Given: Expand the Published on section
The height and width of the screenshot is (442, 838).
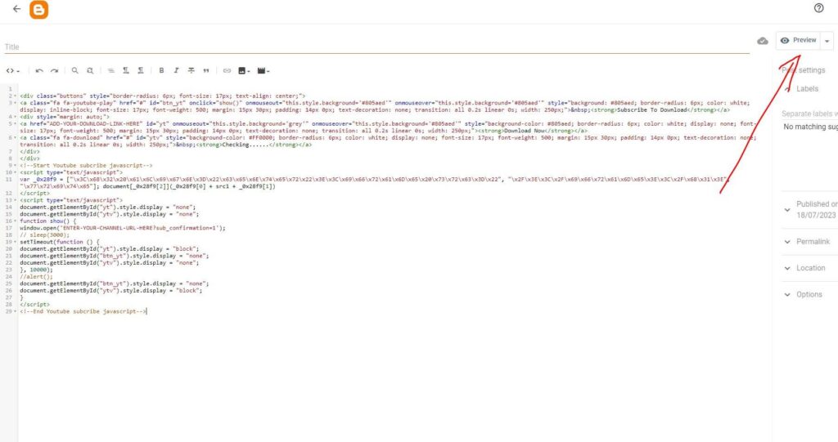Looking at the screenshot, I should 809,210.
